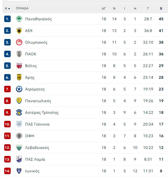Sort by the ΑΓ column header
The image size is (168, 177).
coord(104,9)
